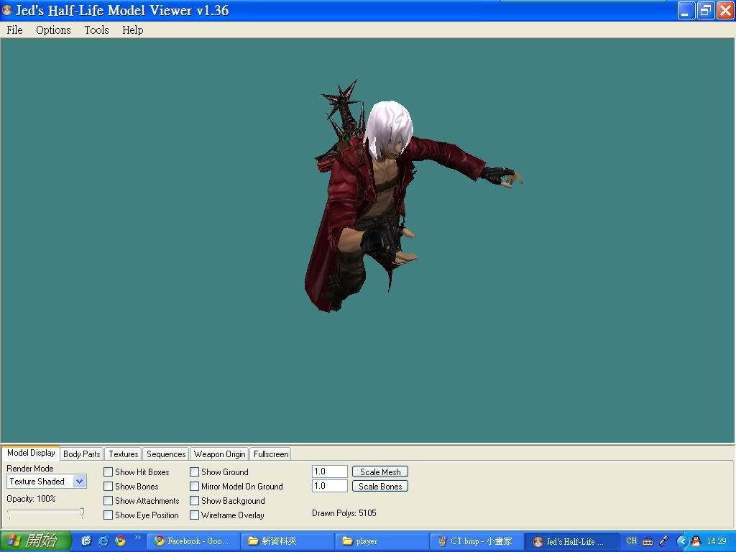Screen dimensions: 736x552
Task: Open the Render Mode dropdown
Action: (x=79, y=482)
